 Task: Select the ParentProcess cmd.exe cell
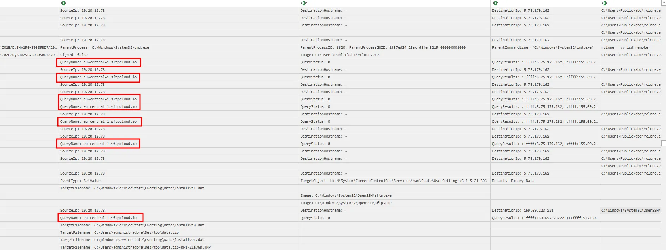(105, 48)
